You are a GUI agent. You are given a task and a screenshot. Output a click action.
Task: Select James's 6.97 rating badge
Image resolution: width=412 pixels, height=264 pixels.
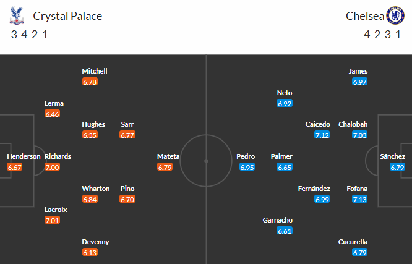(x=359, y=82)
